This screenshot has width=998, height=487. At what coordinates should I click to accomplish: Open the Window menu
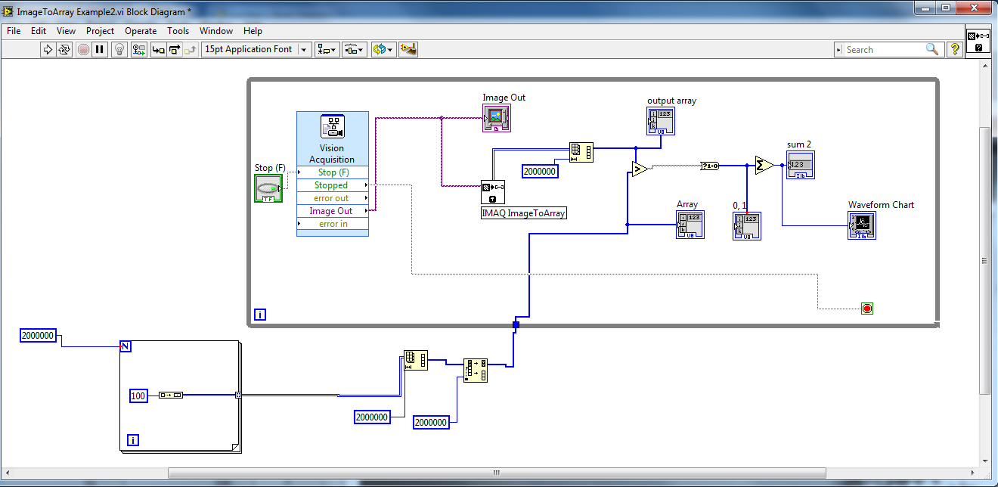[216, 31]
